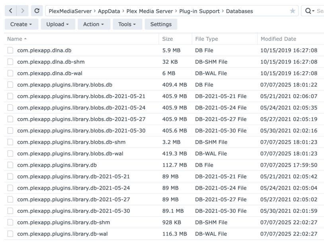
Task: Click the 112.7 MB size cell
Action: point(174,165)
